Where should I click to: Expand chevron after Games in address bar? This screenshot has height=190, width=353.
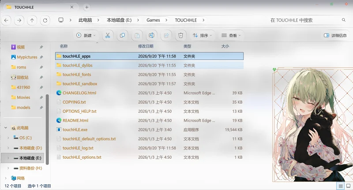[x=166, y=20]
